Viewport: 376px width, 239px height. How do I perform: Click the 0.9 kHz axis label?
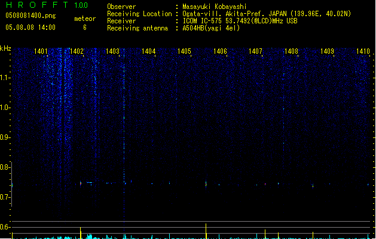pos(5,137)
